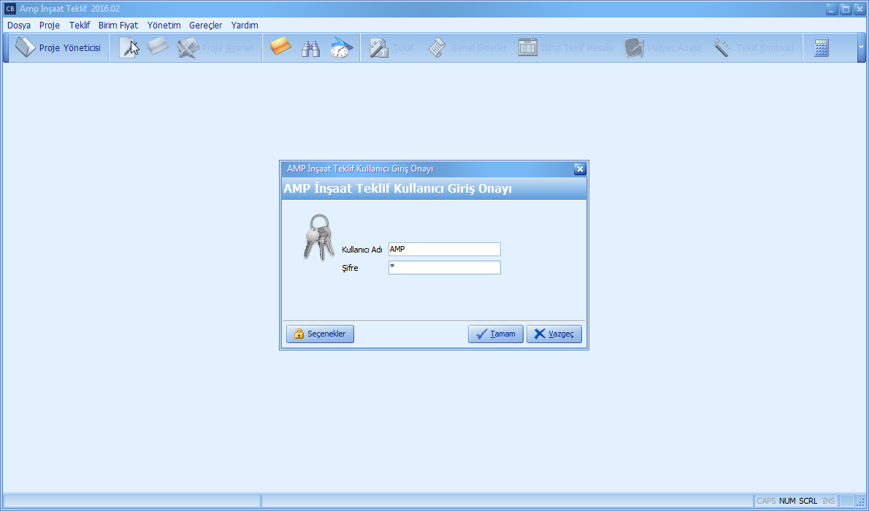The image size is (869, 511).
Task: Click the Kullanıcı Adı input field
Action: click(444, 249)
